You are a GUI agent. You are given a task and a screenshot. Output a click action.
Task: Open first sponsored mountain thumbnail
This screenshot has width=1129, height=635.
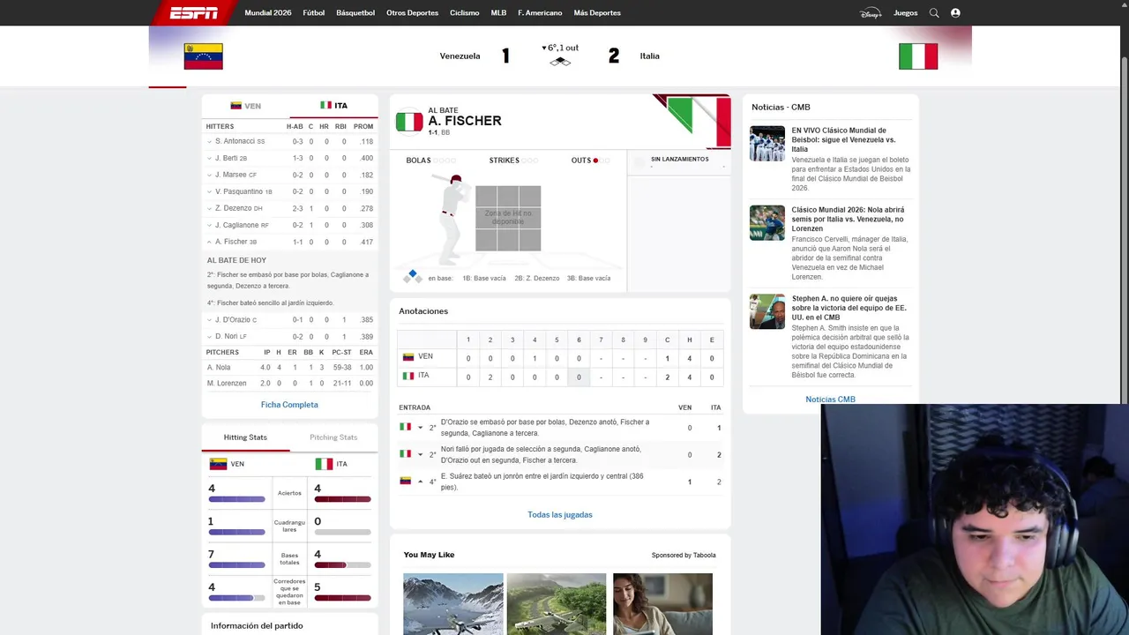point(453,604)
